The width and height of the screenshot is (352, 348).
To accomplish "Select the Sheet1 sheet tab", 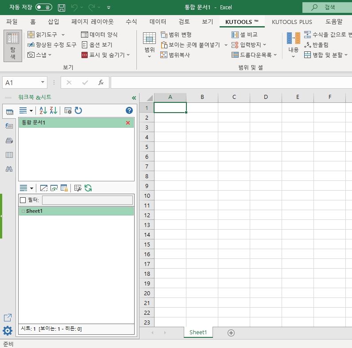I will 198,332.
